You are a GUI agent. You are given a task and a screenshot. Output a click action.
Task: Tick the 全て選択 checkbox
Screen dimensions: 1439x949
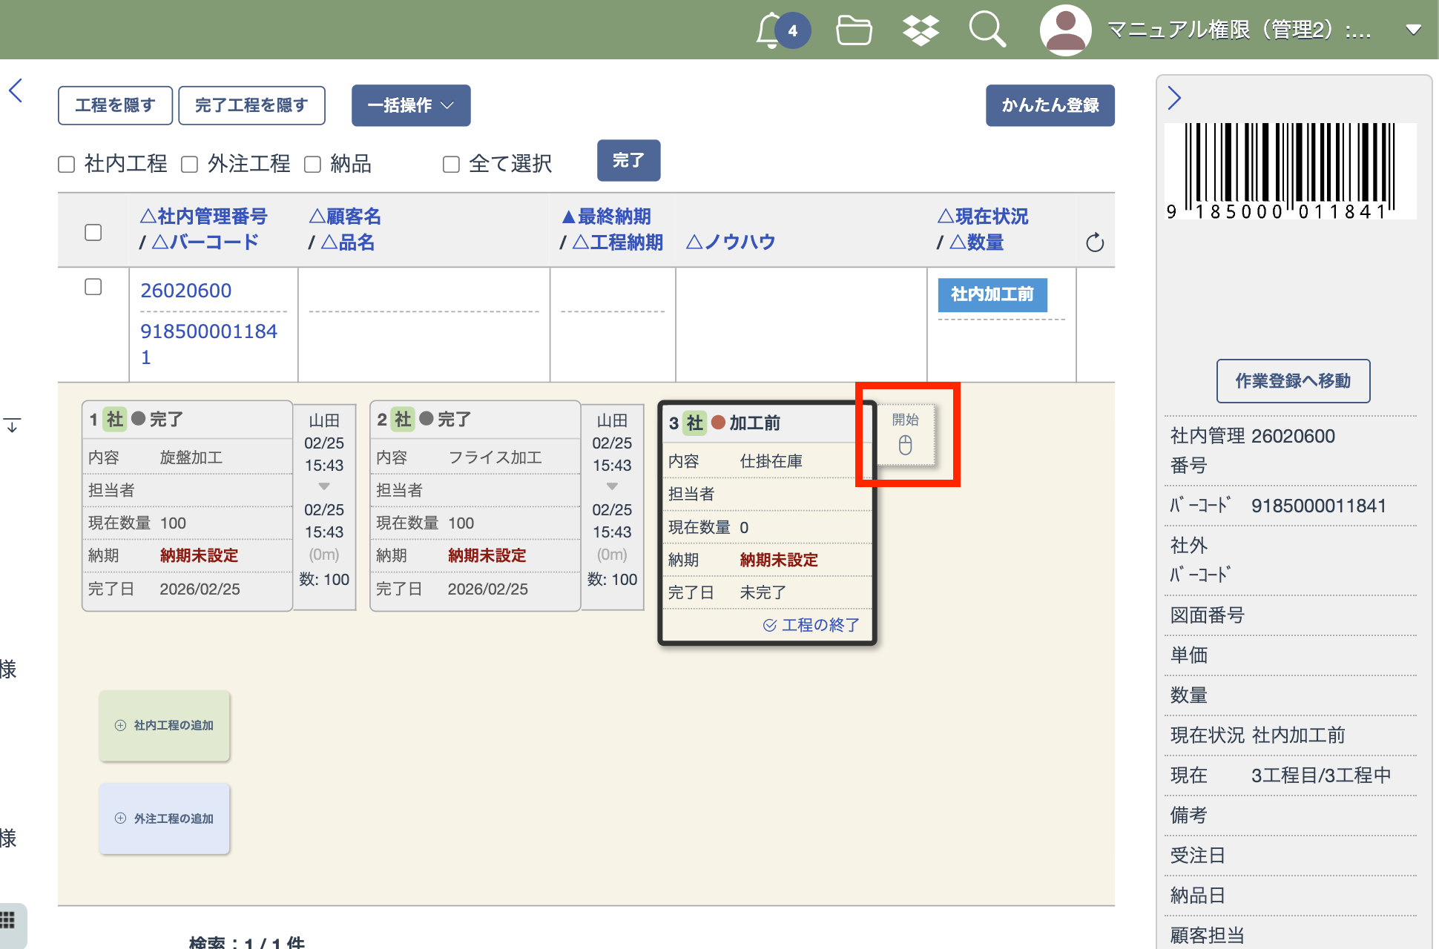[451, 165]
